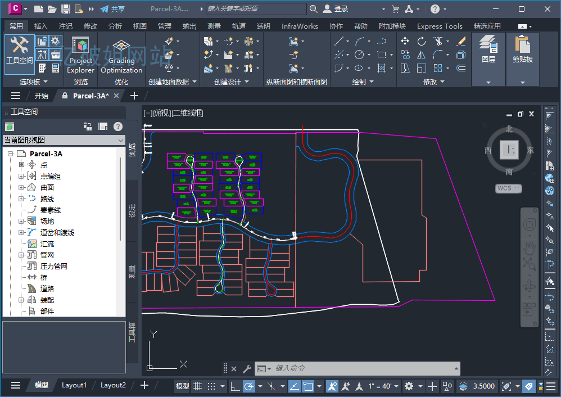Select the Move tool in Modify panel
The image size is (561, 397).
point(405,41)
